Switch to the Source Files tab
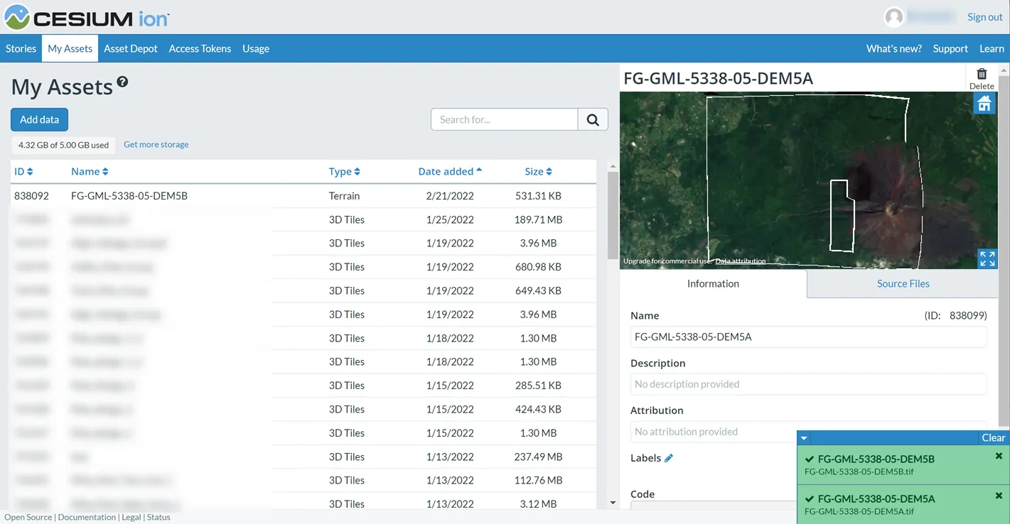 (x=903, y=284)
